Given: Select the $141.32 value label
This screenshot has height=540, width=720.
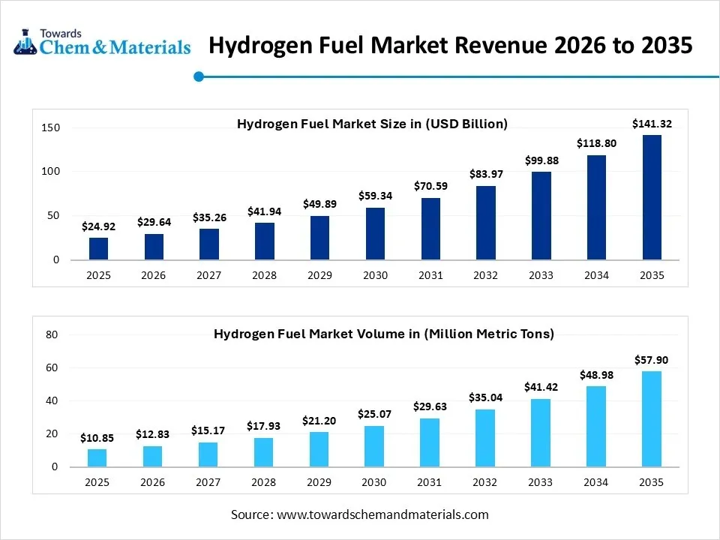Looking at the screenshot, I should 652,124.
